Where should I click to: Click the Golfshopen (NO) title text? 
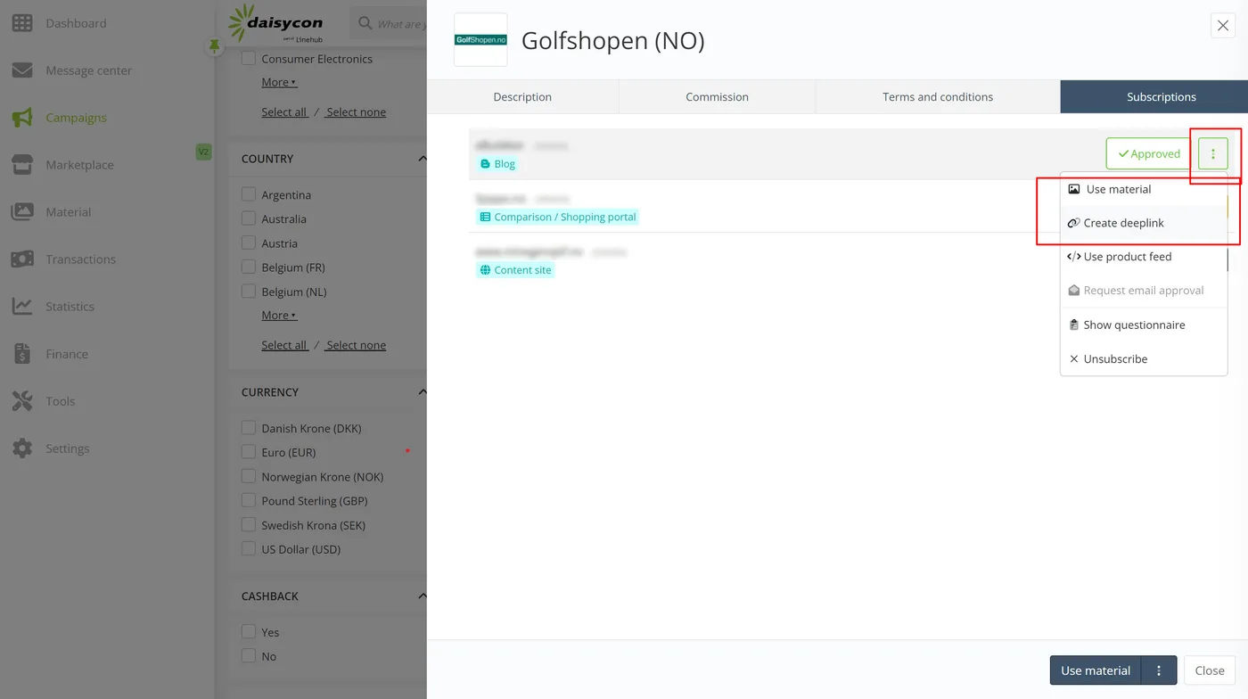click(613, 40)
